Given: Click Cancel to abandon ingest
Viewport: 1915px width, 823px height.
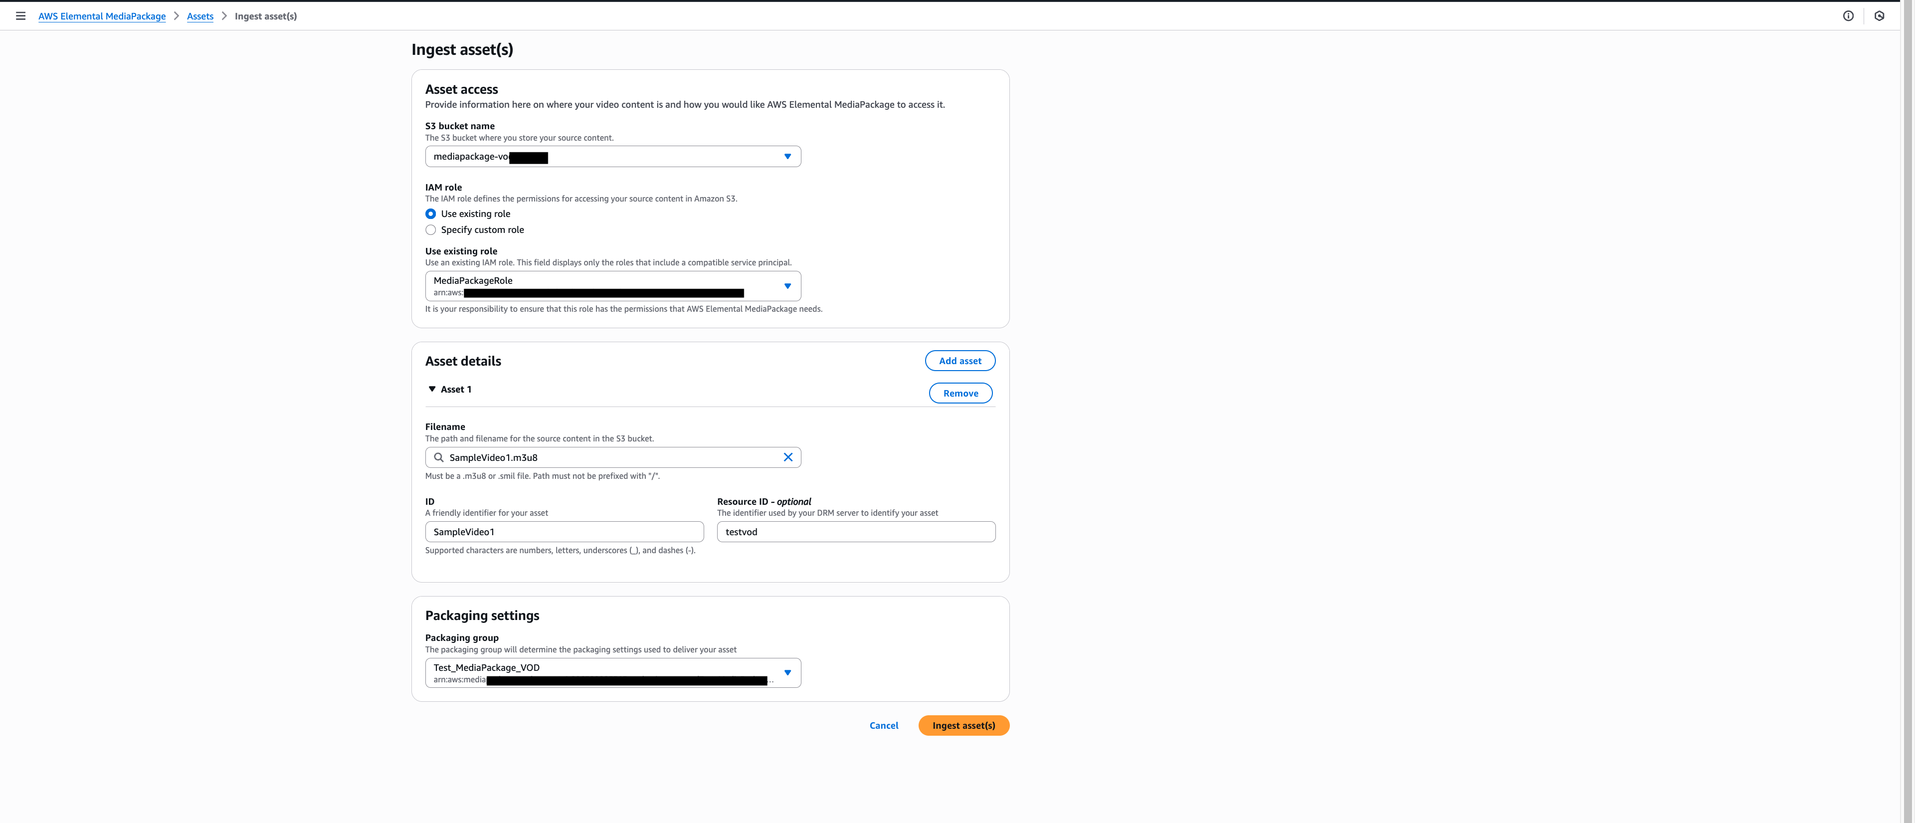Looking at the screenshot, I should 883,725.
